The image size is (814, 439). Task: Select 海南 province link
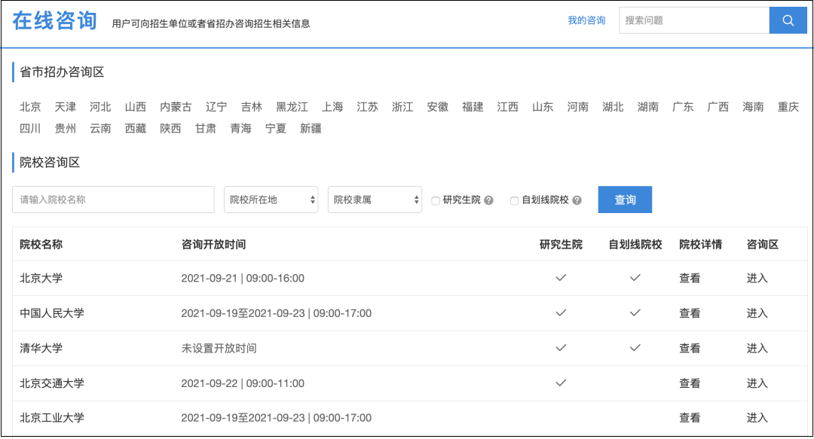(x=753, y=107)
